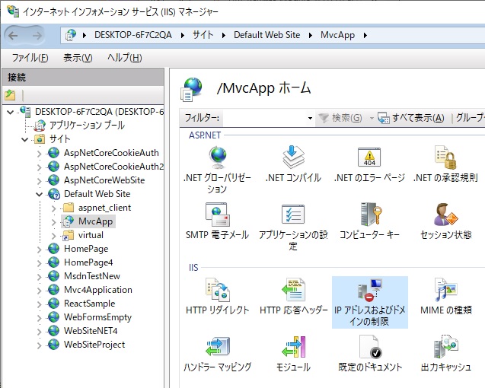Open .NET の承認規則 feature
485x388 pixels.
tap(445, 164)
